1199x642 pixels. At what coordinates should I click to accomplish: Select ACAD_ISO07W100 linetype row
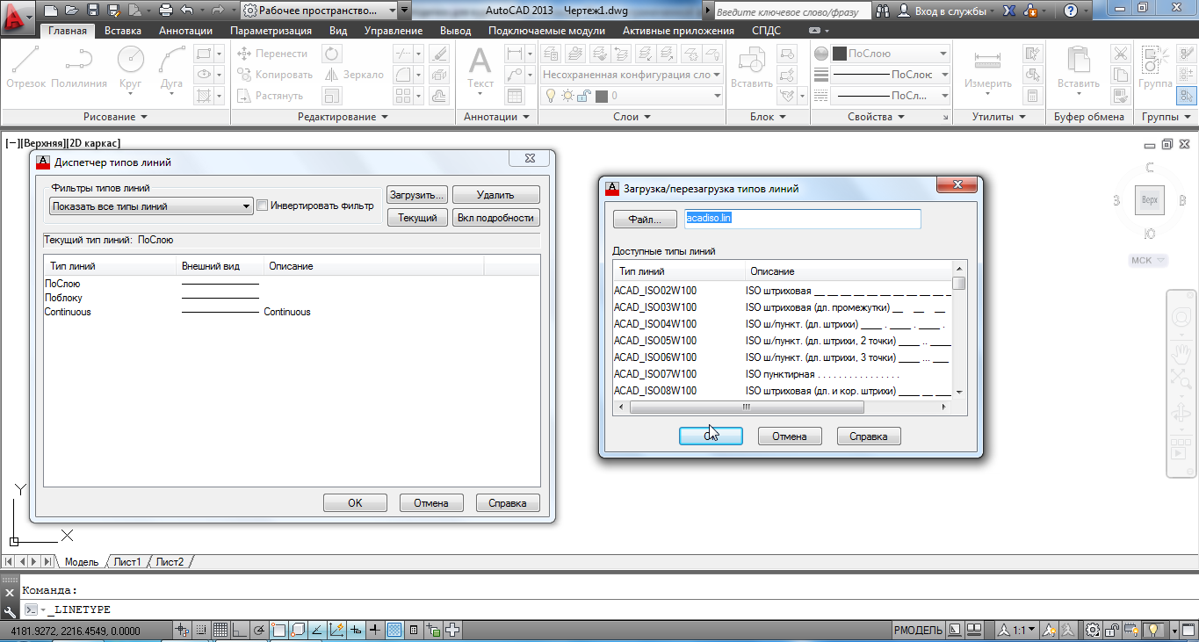click(x=783, y=374)
